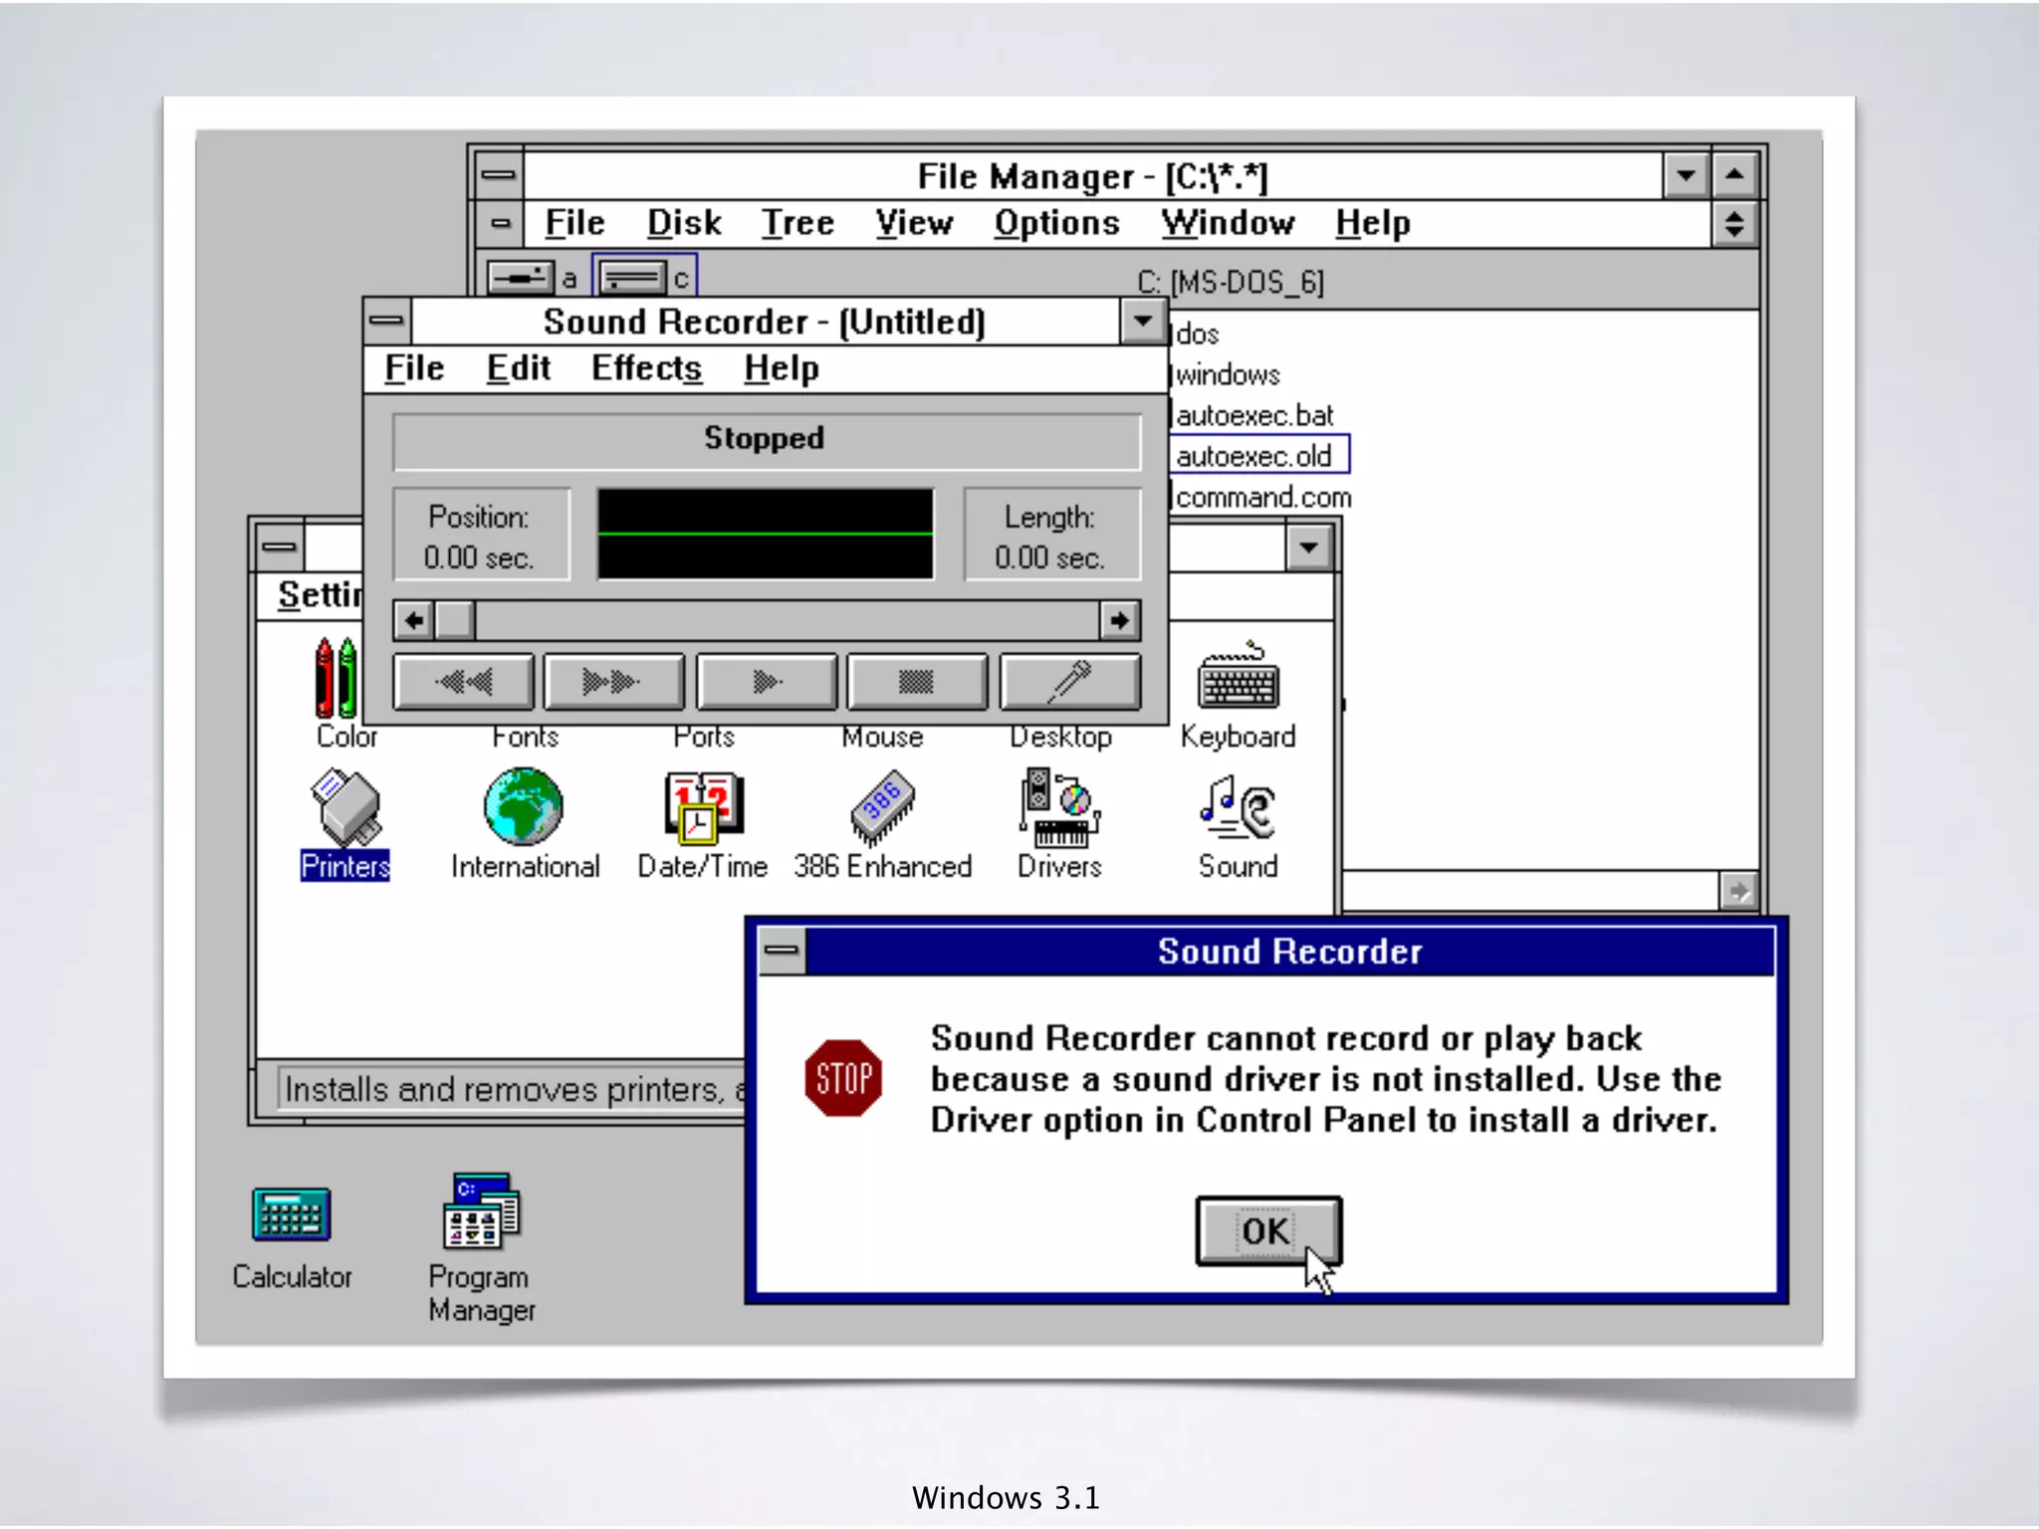Image resolution: width=2039 pixels, height=1529 pixels.
Task: Open the Tree menu in File Manager
Action: point(797,223)
